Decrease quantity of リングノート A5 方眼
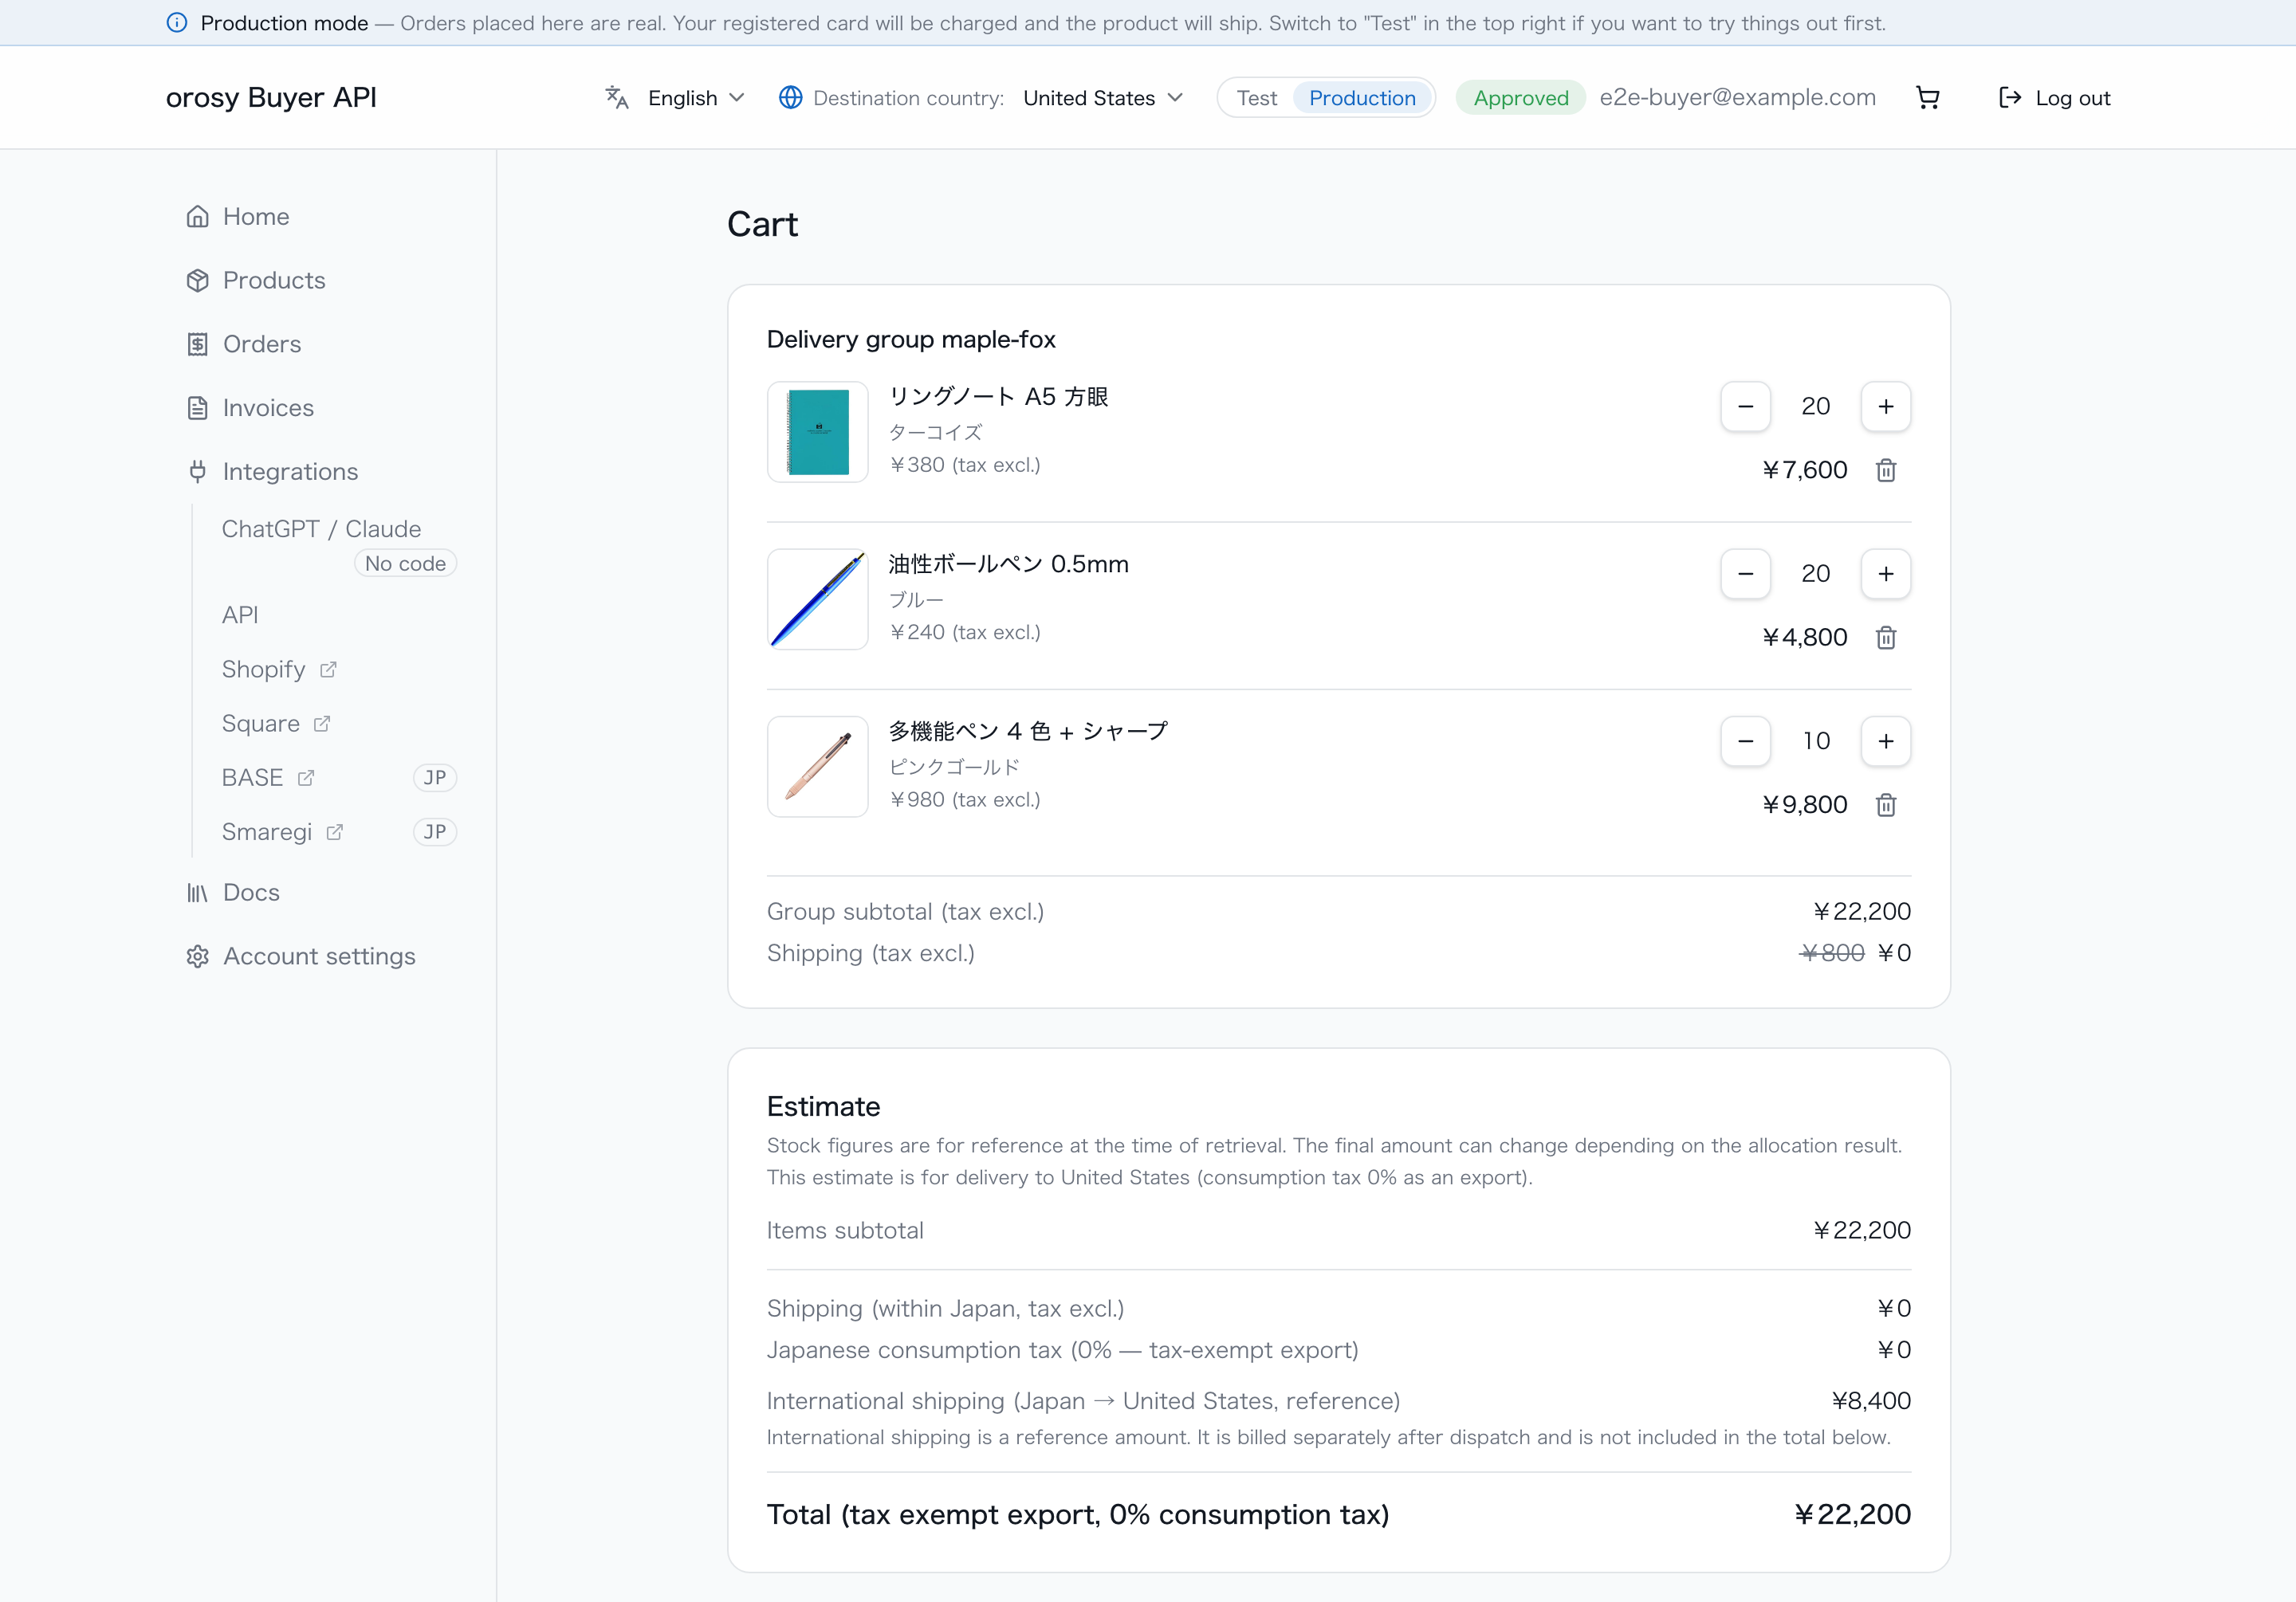Screen dimensions: 2296x1602 point(1745,407)
